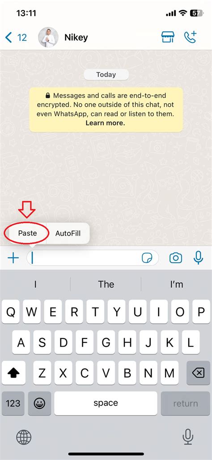Tap the message input field
212x460 pixels.
tap(93, 258)
